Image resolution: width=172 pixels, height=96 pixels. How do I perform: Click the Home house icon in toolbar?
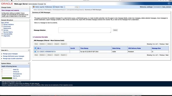pyautogui.click(x=34, y=7)
